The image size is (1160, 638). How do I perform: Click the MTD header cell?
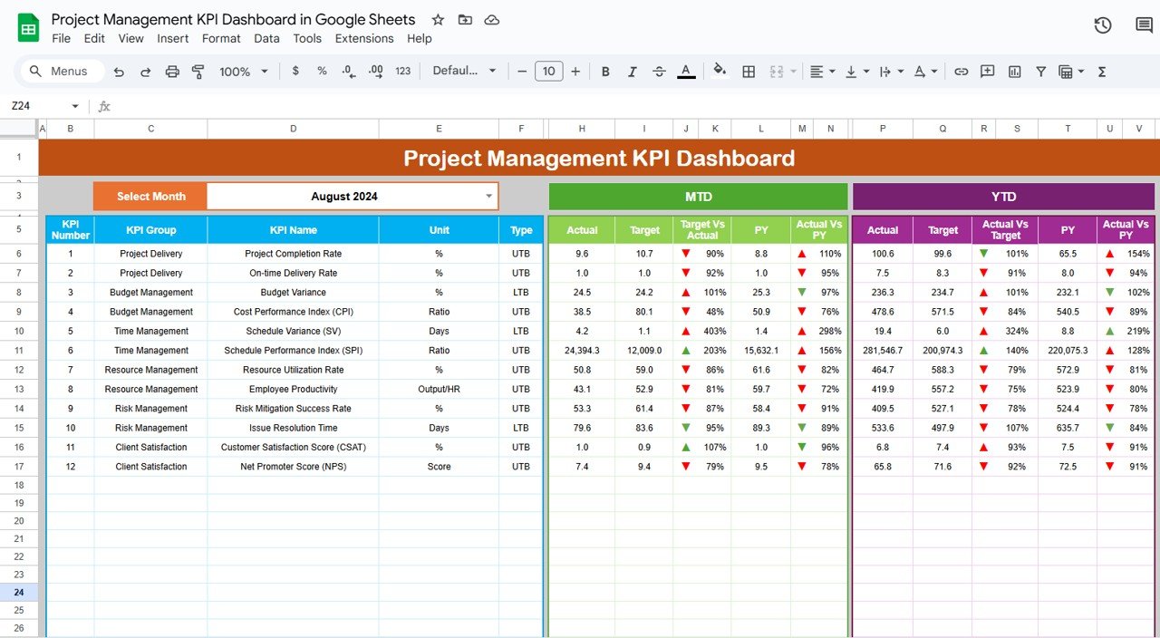[698, 196]
